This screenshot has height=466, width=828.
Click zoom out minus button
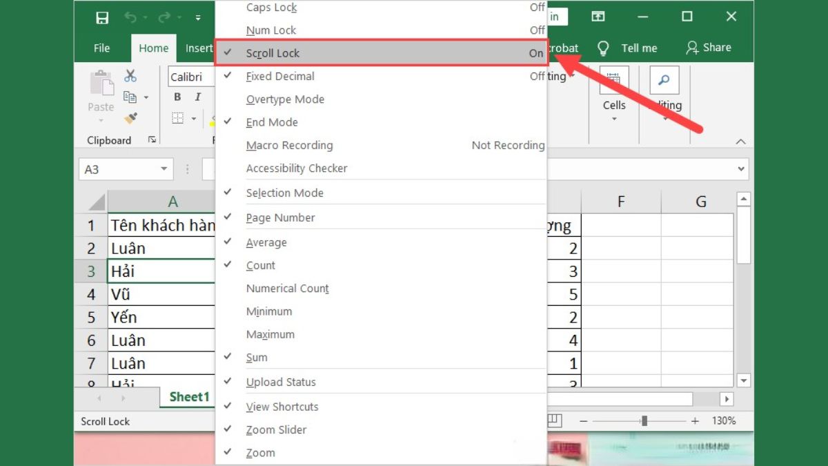click(584, 420)
